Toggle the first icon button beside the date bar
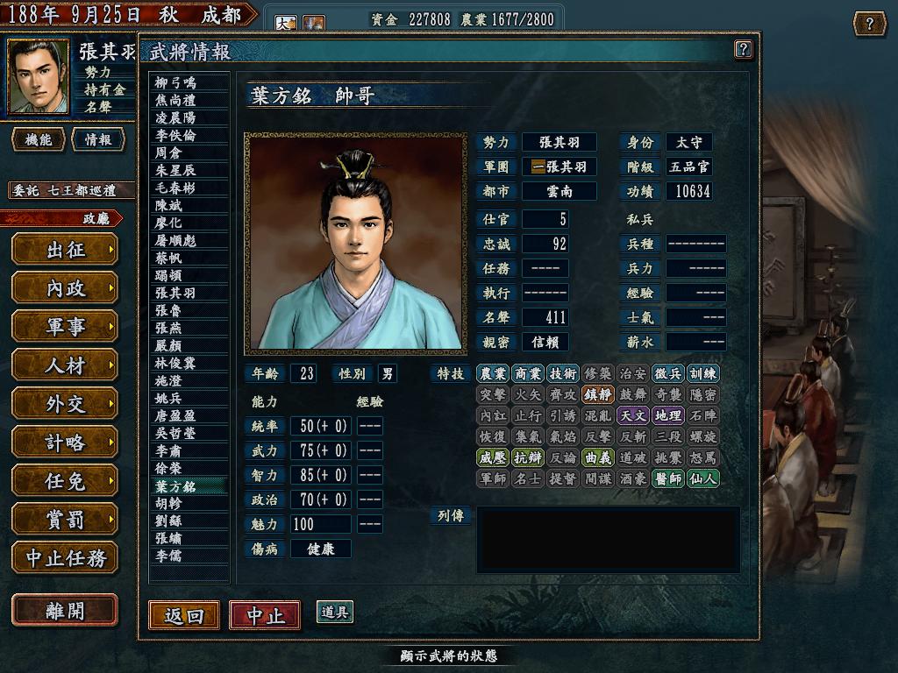This screenshot has height=673, width=898. [x=285, y=23]
